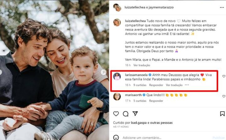Click Responder under larissamanoela's comment

(x=156, y=85)
